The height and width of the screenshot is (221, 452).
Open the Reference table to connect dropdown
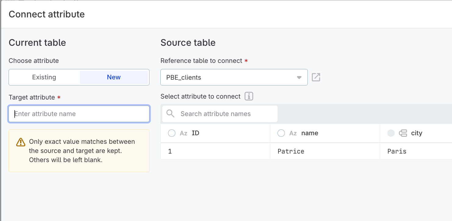[x=234, y=77]
